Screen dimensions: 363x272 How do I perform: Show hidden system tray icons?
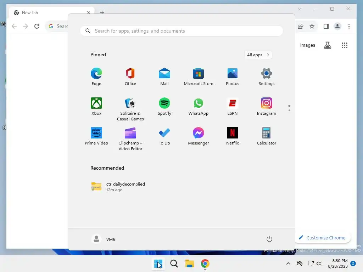click(x=288, y=263)
